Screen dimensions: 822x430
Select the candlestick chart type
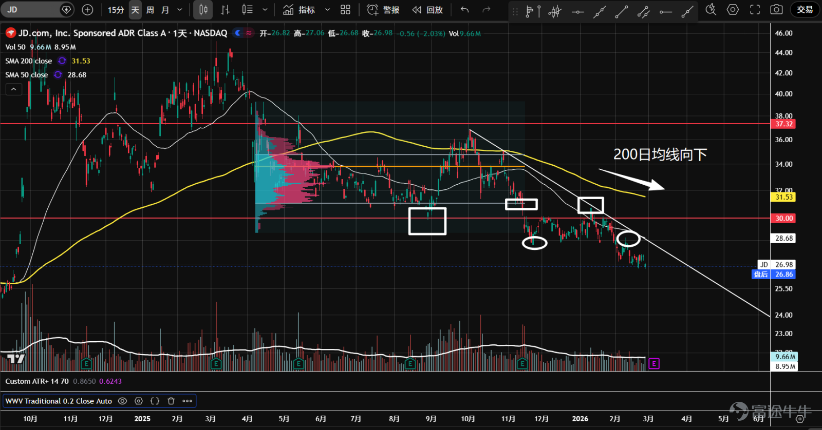pyautogui.click(x=203, y=10)
